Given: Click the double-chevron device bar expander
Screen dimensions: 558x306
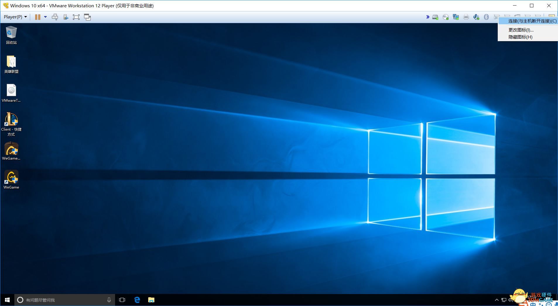Looking at the screenshot, I should tap(428, 17).
